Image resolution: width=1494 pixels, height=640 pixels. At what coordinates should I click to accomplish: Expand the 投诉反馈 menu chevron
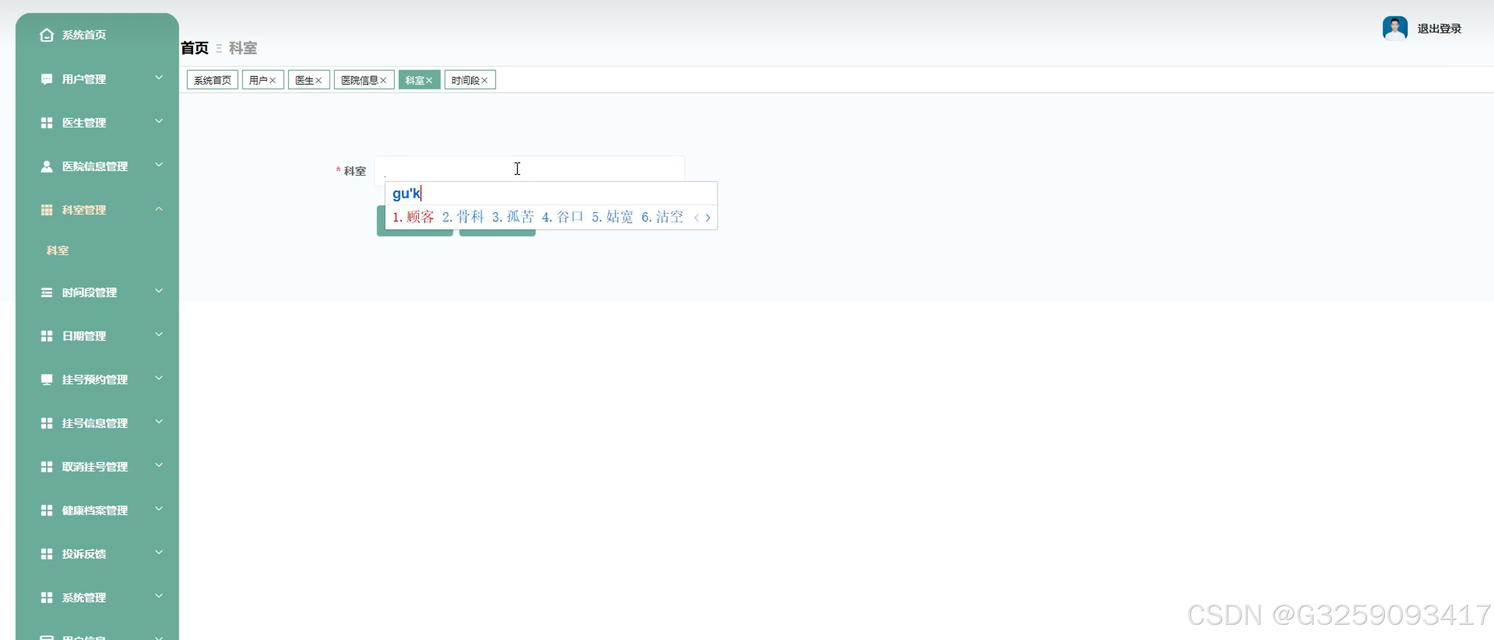159,552
